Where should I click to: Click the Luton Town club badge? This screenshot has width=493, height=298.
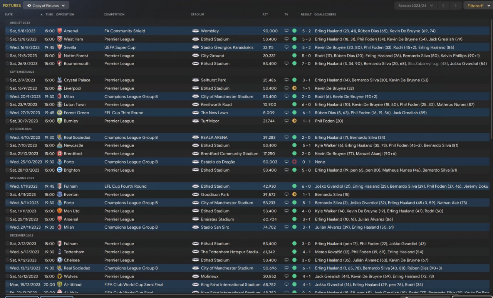(59, 104)
